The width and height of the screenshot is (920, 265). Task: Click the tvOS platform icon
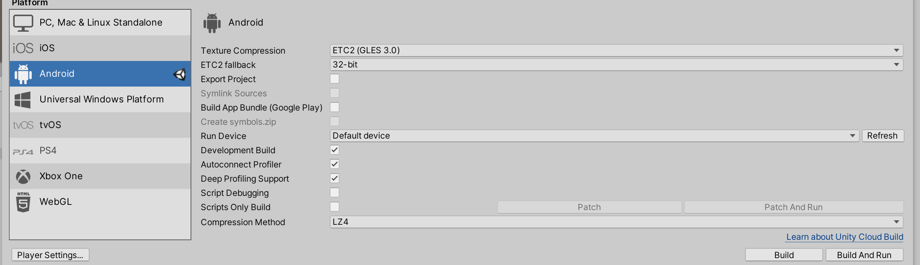point(23,125)
